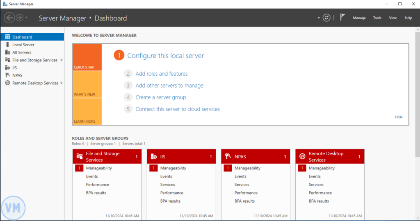The width and height of the screenshot is (420, 221).
Task: Click the Remote Desktop Services tile icon
Action: point(302,157)
